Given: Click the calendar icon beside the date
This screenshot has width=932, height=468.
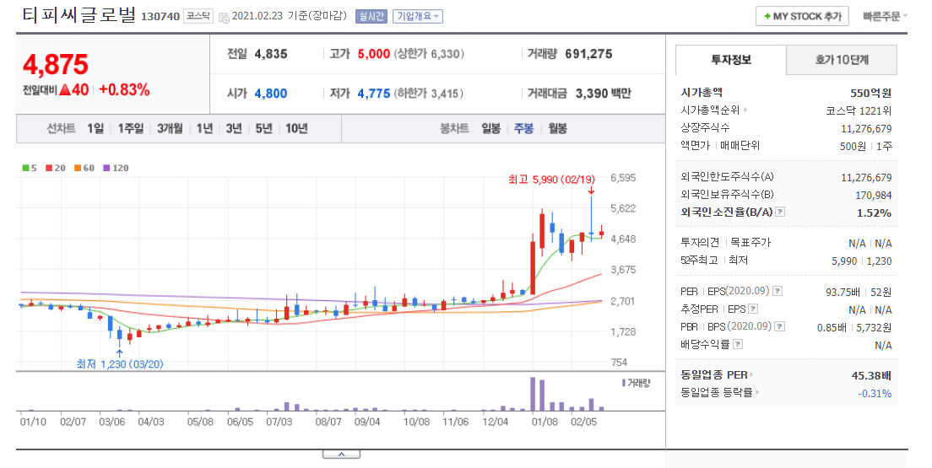Looking at the screenshot, I should [x=224, y=17].
